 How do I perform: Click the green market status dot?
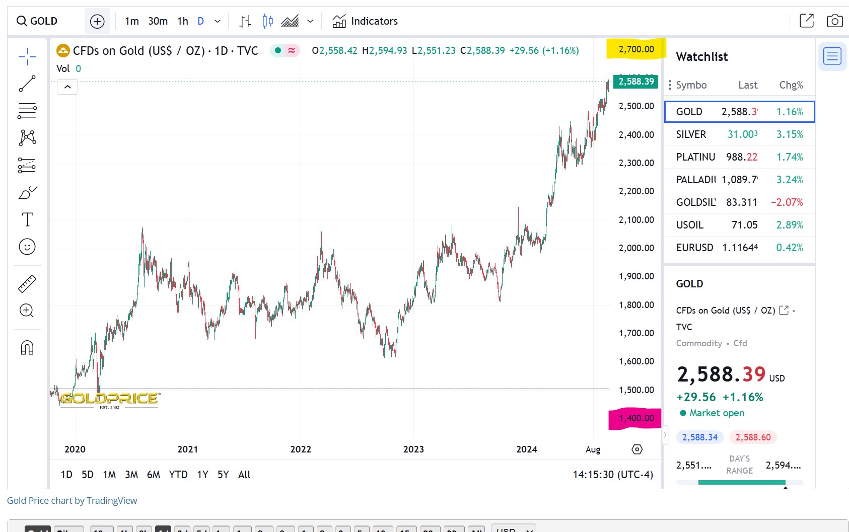[x=278, y=50]
